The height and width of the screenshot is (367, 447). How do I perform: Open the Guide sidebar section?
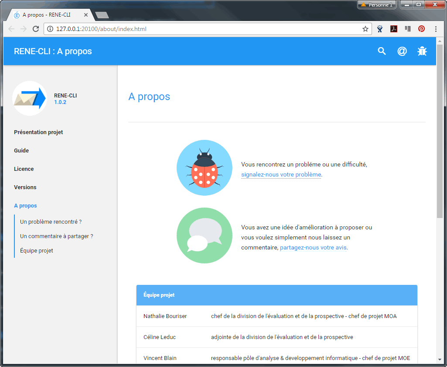21,150
